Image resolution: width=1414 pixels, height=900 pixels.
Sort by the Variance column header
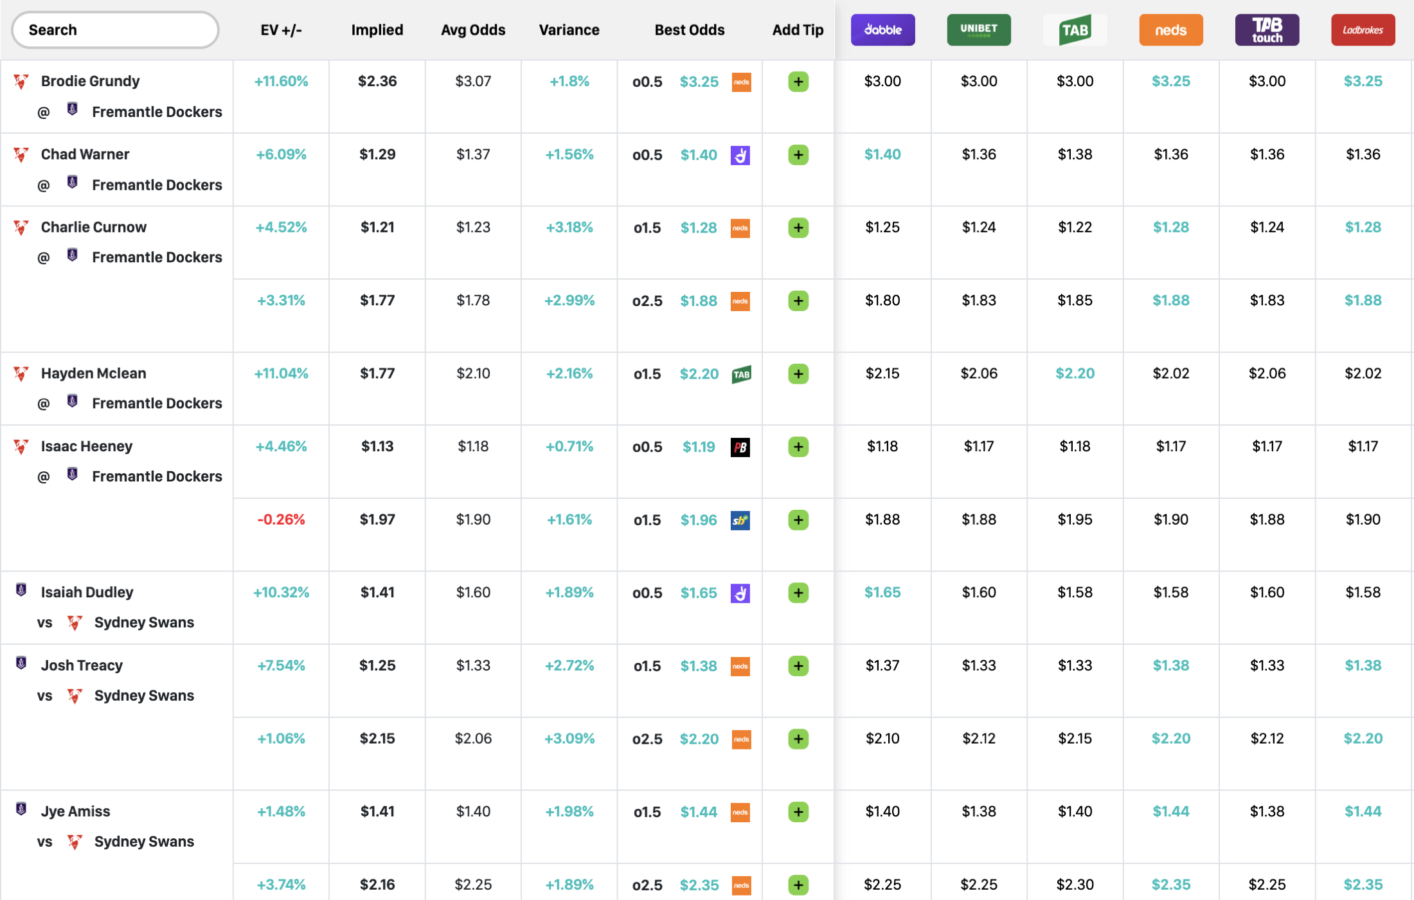tap(569, 30)
